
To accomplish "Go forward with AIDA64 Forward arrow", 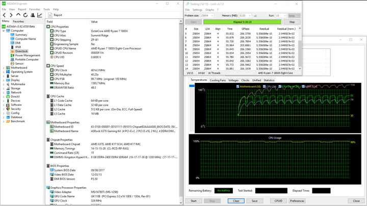I will tap(11, 15).
